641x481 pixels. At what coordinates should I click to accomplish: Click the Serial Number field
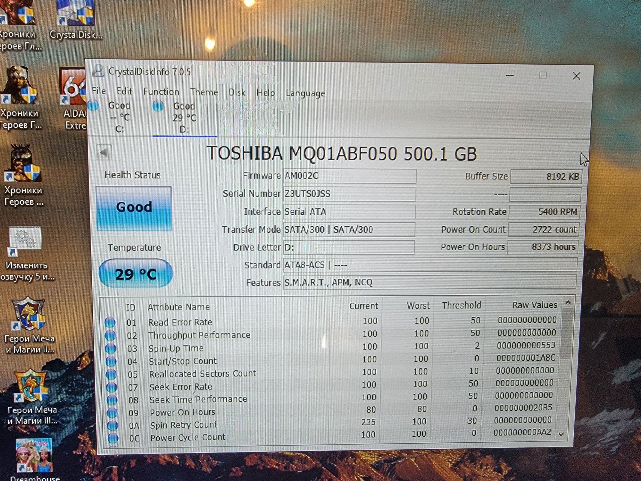coord(349,194)
